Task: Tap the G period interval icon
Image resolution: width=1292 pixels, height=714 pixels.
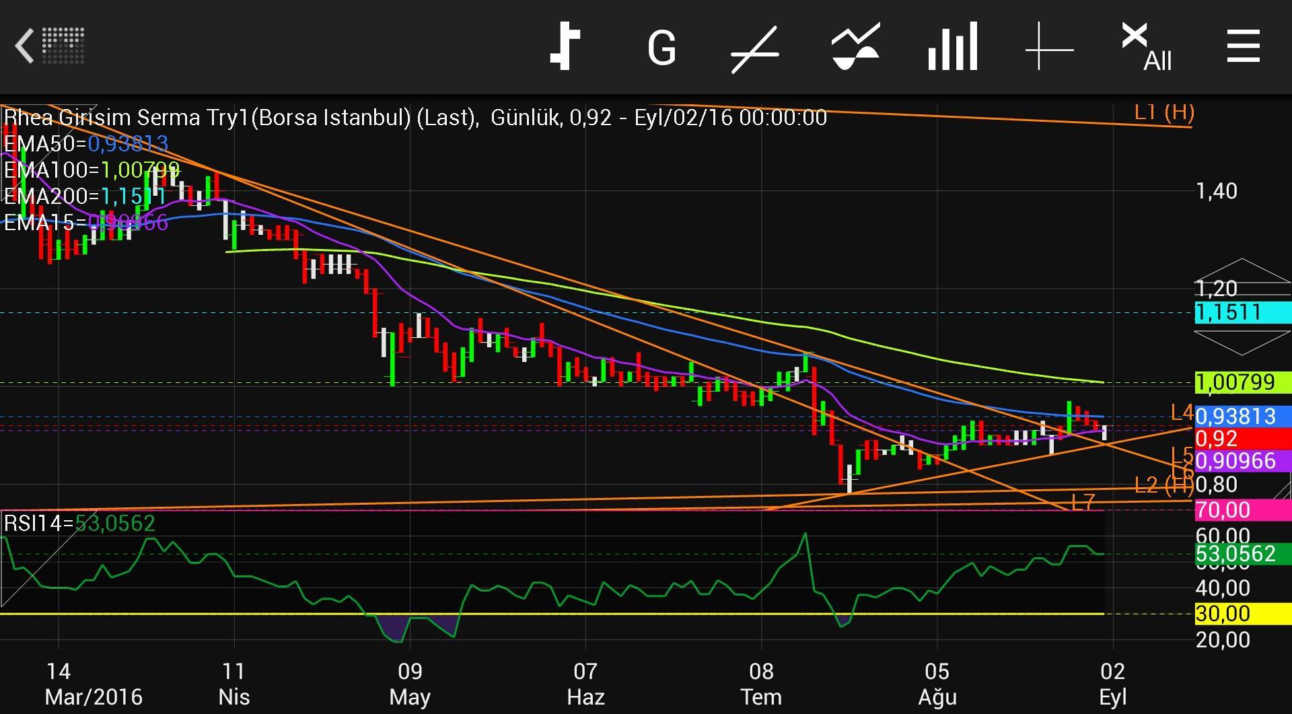Action: [x=661, y=48]
